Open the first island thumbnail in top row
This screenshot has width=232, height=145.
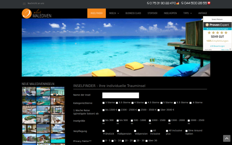point(29,91)
